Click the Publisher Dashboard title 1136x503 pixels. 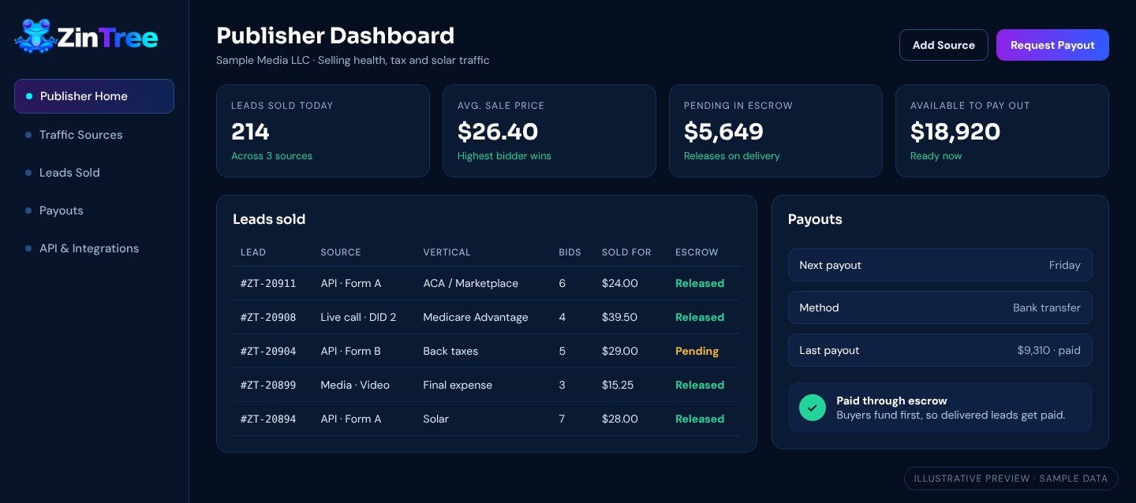tap(335, 35)
